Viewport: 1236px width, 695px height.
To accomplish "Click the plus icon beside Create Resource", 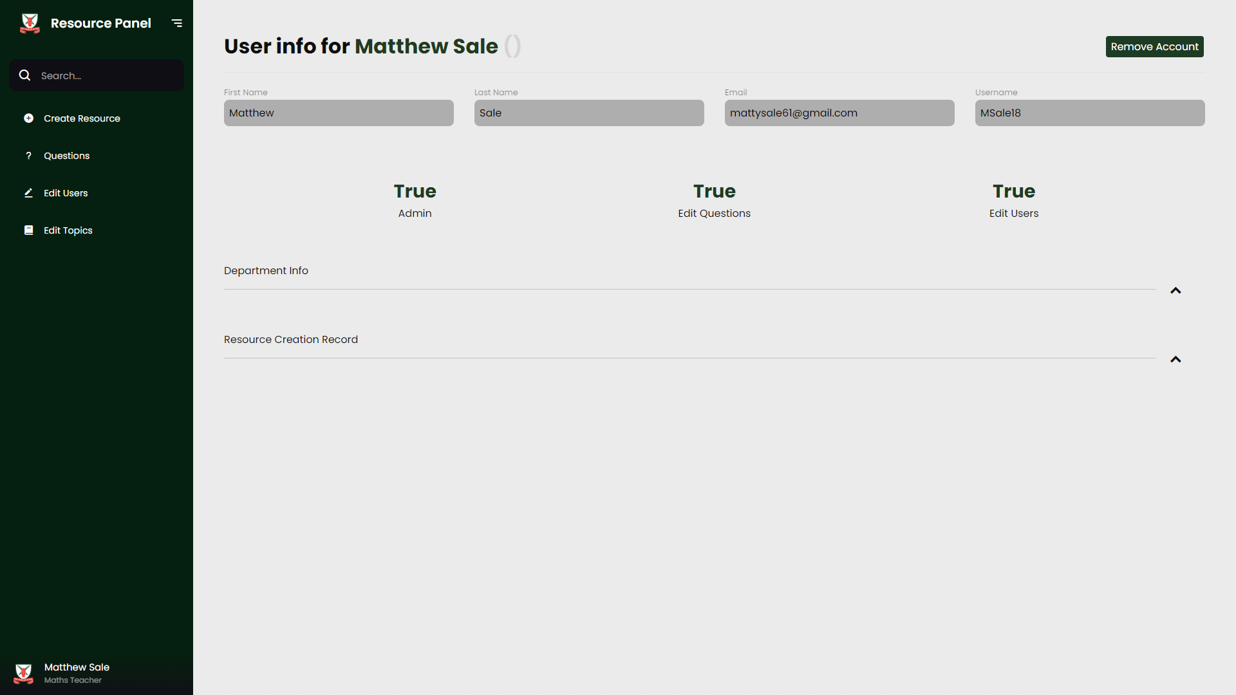I will click(28, 118).
